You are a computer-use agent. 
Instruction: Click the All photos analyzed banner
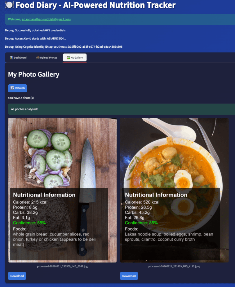(x=121, y=109)
